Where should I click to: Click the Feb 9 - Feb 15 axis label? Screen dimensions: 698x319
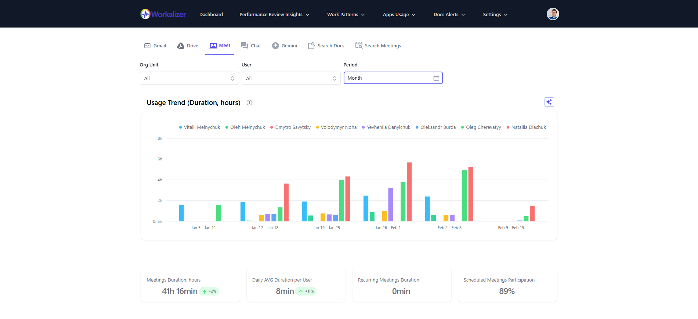(511, 228)
